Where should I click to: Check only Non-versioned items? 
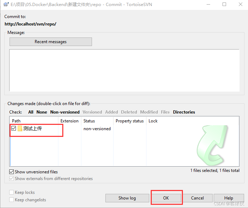(x=65, y=112)
